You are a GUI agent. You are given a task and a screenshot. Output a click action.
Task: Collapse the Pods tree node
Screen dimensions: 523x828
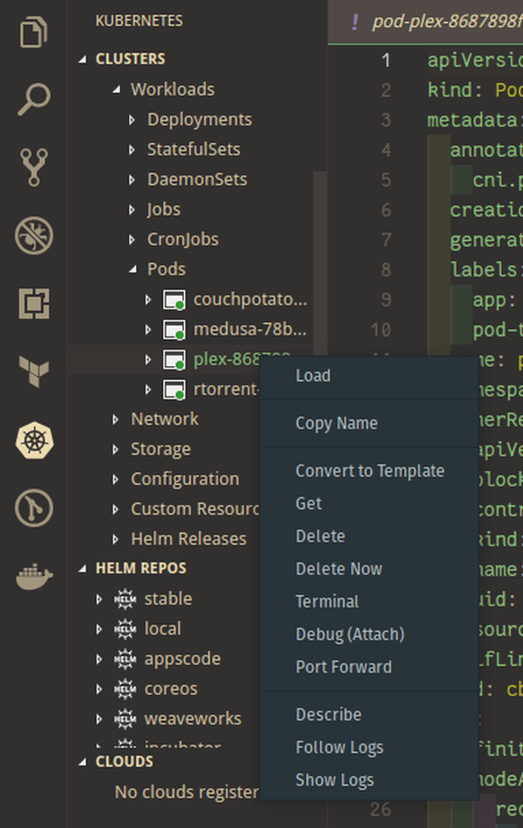point(134,268)
